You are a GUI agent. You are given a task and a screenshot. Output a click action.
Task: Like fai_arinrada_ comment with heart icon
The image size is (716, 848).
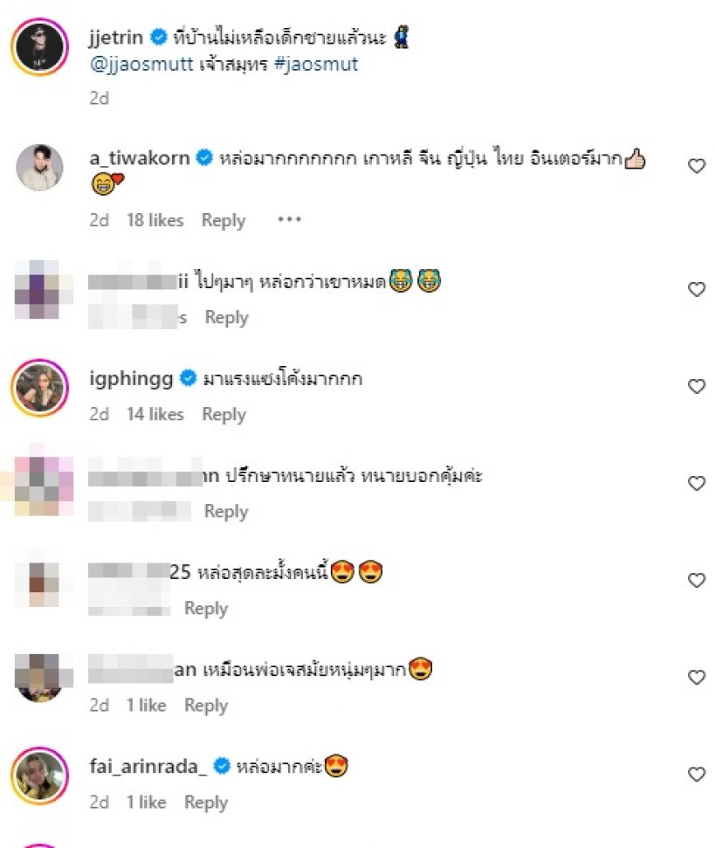coord(697,774)
